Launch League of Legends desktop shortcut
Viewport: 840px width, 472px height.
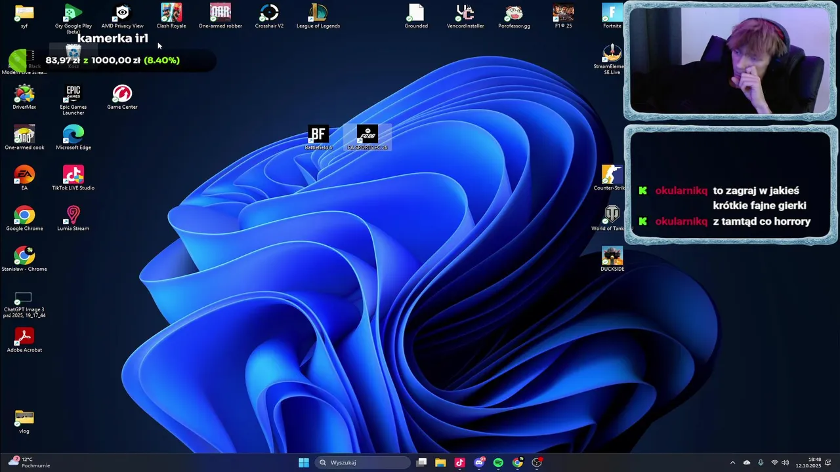tap(318, 16)
